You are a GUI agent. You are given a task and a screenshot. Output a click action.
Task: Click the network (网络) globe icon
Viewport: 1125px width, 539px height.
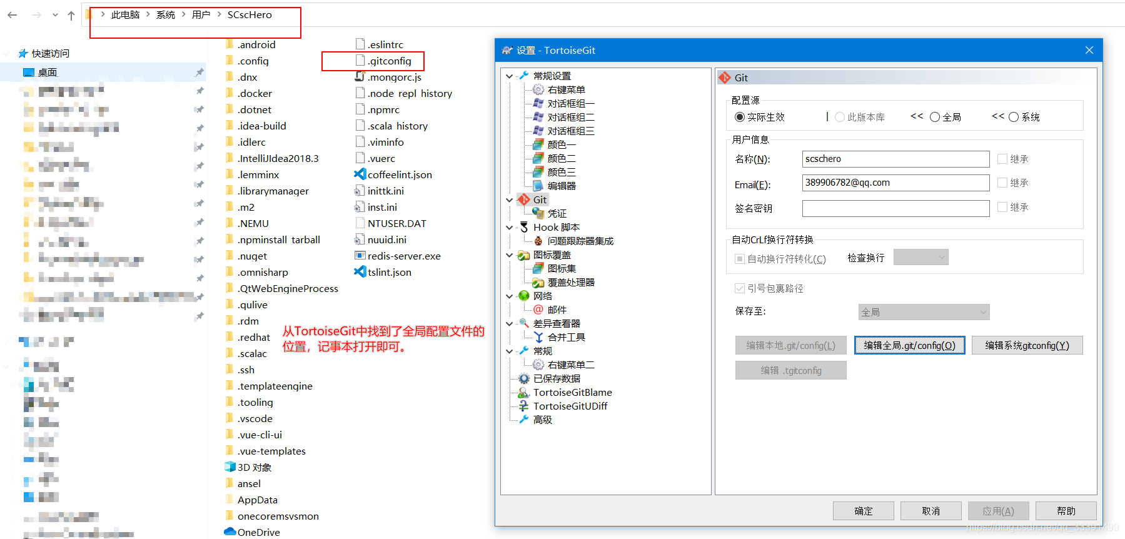tap(524, 296)
